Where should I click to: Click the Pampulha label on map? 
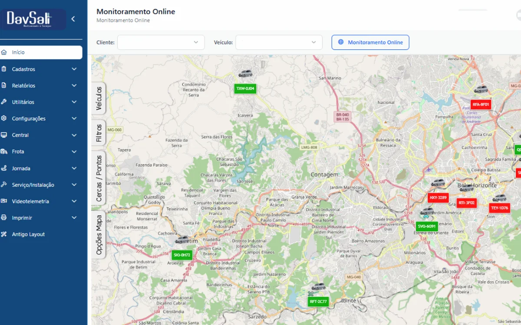tap(444, 117)
